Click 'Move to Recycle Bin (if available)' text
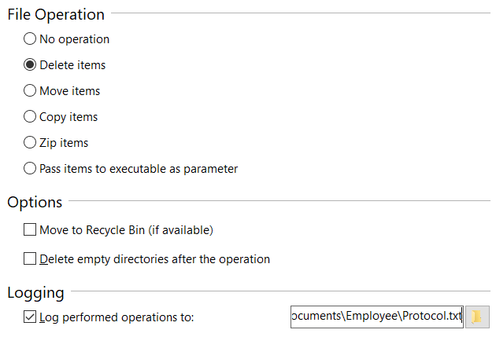Screen dimensions: 496x337 click(127, 230)
